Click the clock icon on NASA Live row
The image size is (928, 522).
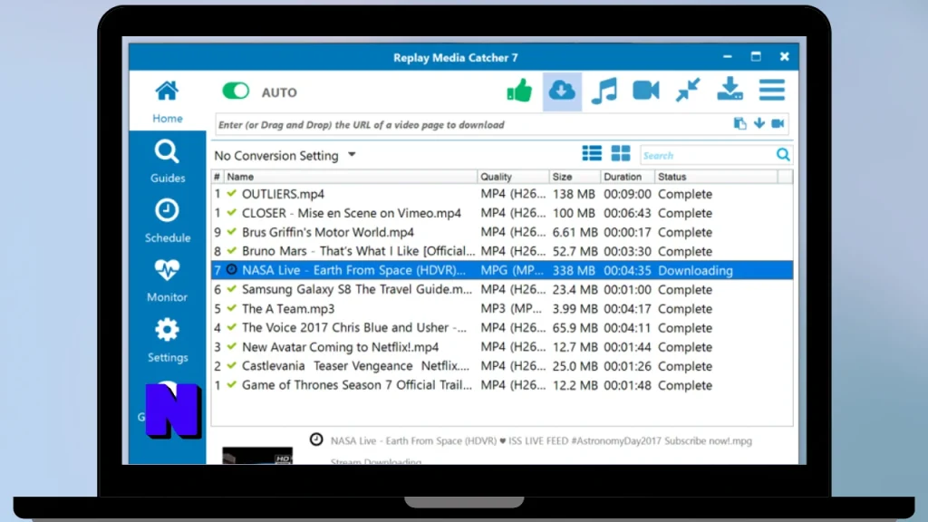[231, 269]
